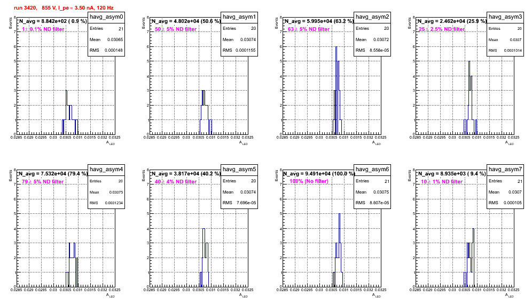The height and width of the screenshot is (305, 532).
Task: Click the 100% (No filter) annotation
Action: [309, 181]
